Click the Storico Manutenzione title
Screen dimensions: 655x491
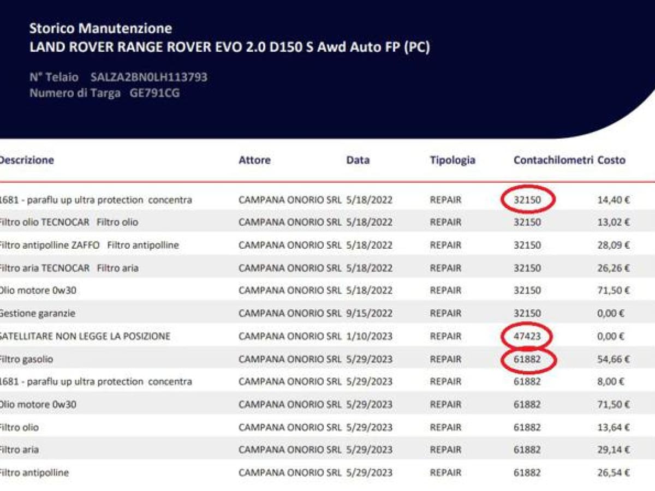tap(100, 28)
